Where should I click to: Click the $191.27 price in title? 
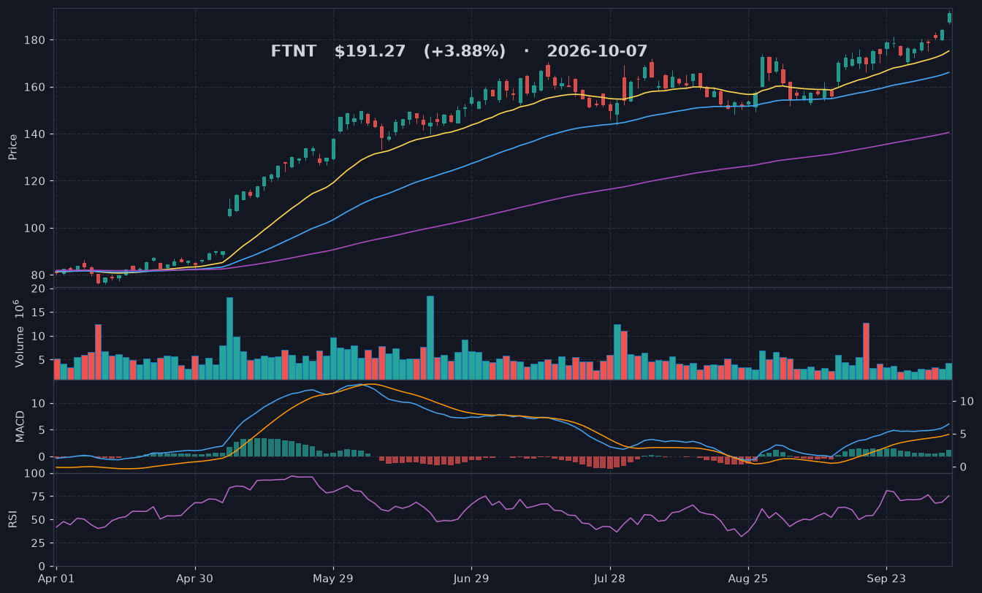[x=370, y=52]
